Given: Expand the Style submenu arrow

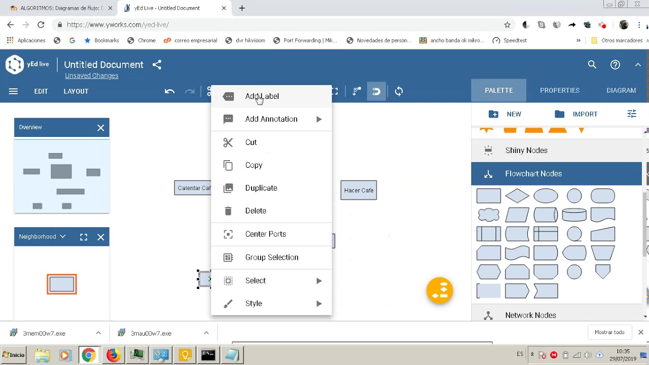Looking at the screenshot, I should [319, 304].
